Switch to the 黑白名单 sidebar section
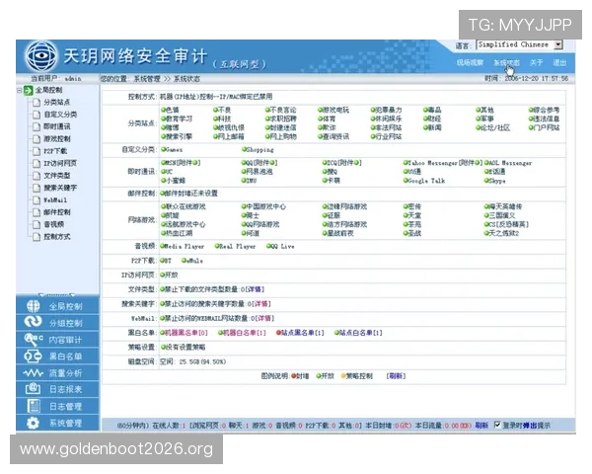Viewport: 592px width, 474px height. [x=57, y=356]
